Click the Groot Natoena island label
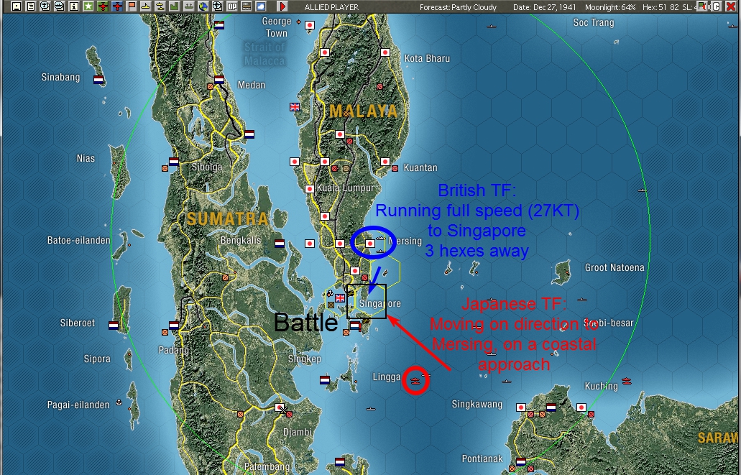 (615, 267)
